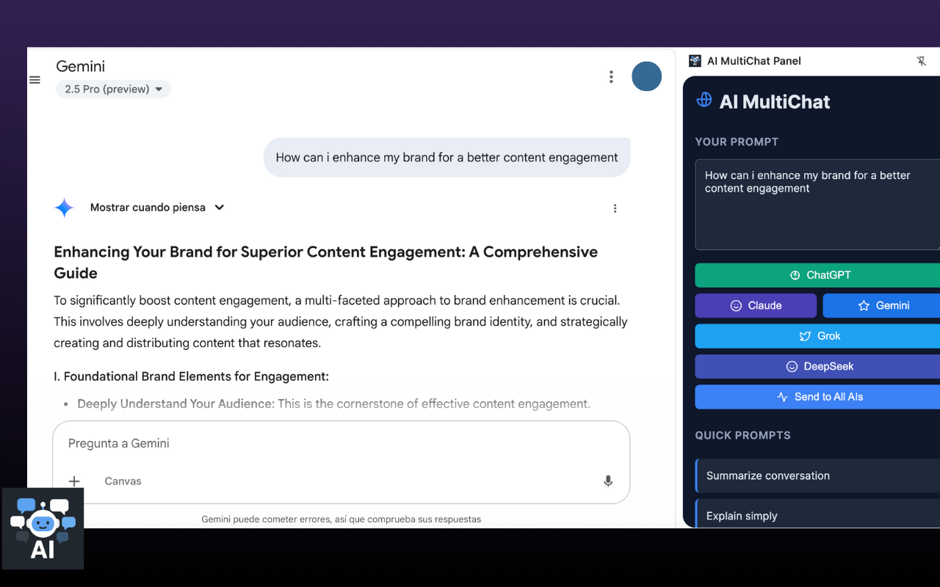The height and width of the screenshot is (587, 940).
Task: Click the Gemini sparkle star icon
Action: coord(64,208)
